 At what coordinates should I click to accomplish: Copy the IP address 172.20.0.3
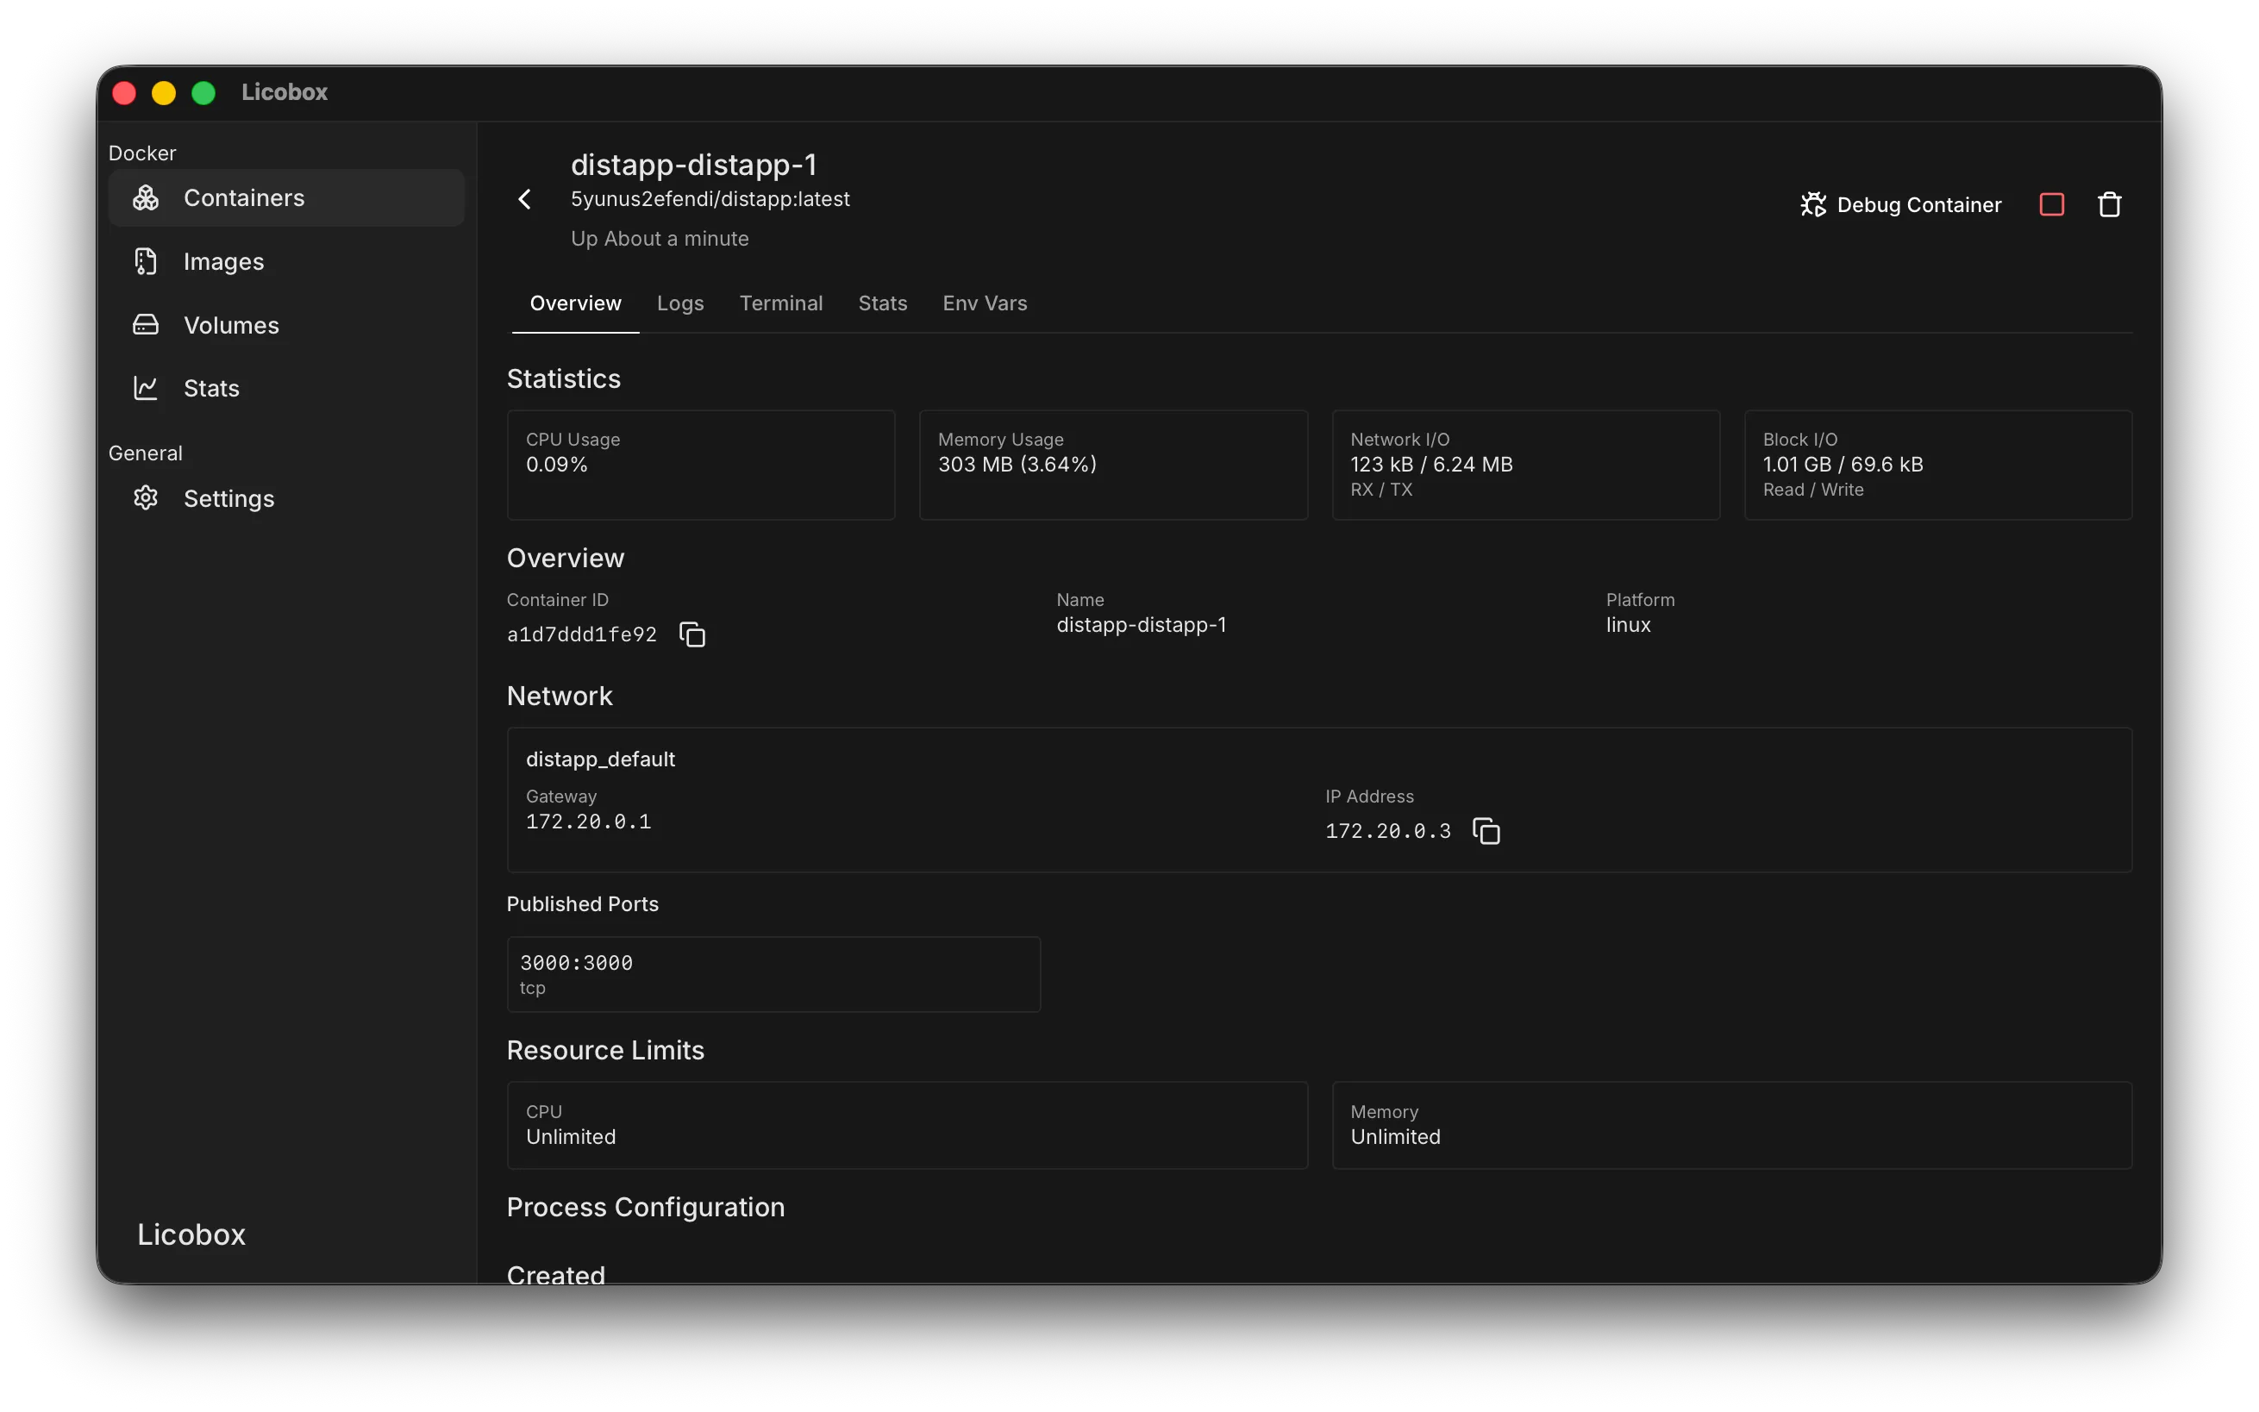click(x=1486, y=831)
